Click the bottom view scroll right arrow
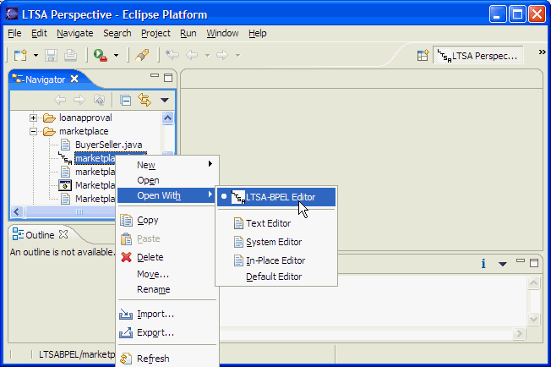 520,333
